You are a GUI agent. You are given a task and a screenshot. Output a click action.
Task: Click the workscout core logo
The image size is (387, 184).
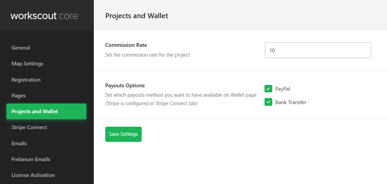[x=44, y=16]
